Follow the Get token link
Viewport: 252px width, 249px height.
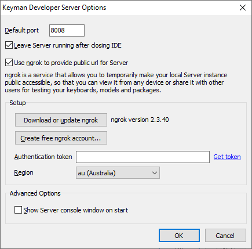(227, 157)
